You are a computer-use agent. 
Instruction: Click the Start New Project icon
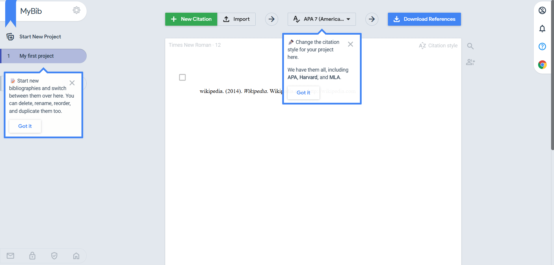pyautogui.click(x=10, y=37)
